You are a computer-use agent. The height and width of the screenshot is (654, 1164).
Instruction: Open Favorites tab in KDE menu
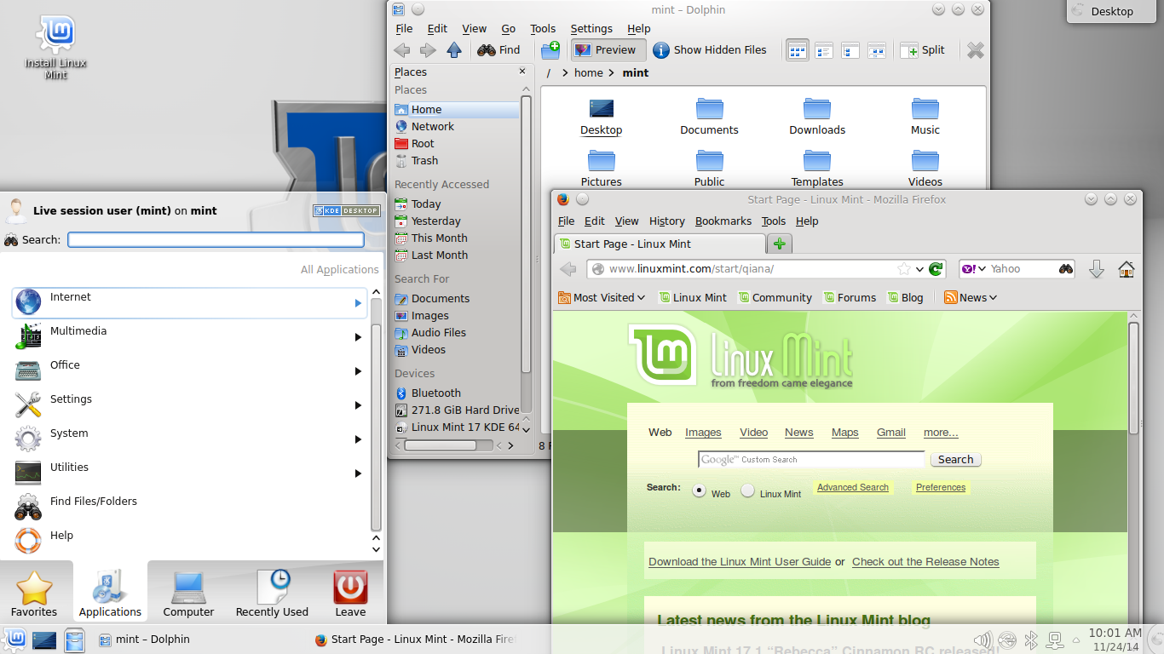(x=34, y=594)
